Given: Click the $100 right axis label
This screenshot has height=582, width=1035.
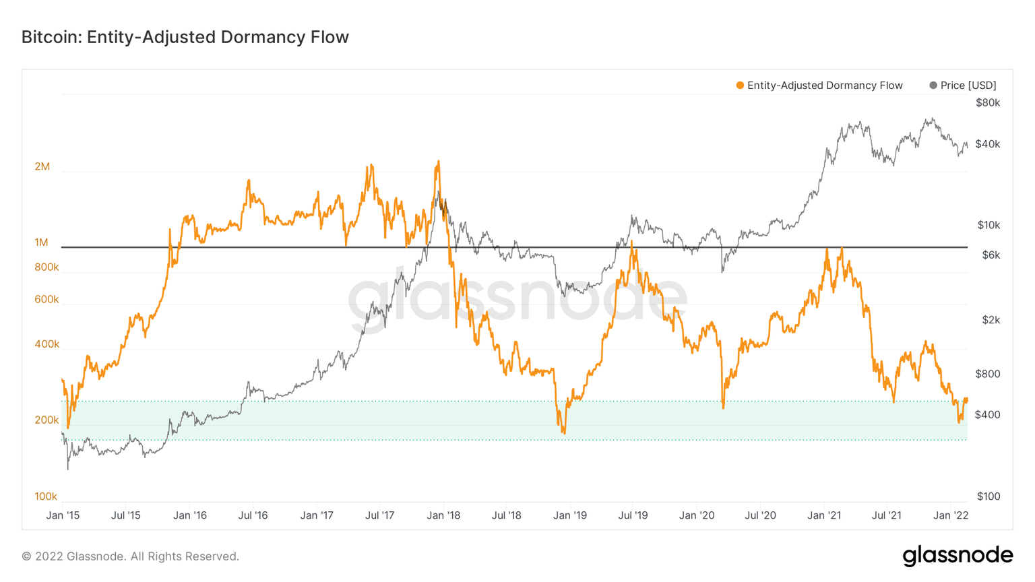Looking at the screenshot, I should click(989, 496).
